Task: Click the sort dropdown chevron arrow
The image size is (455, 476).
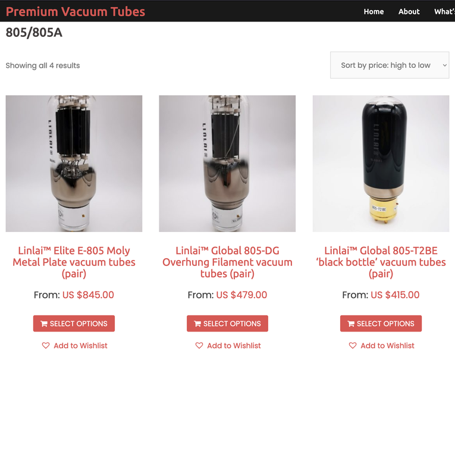Action: [x=445, y=65]
